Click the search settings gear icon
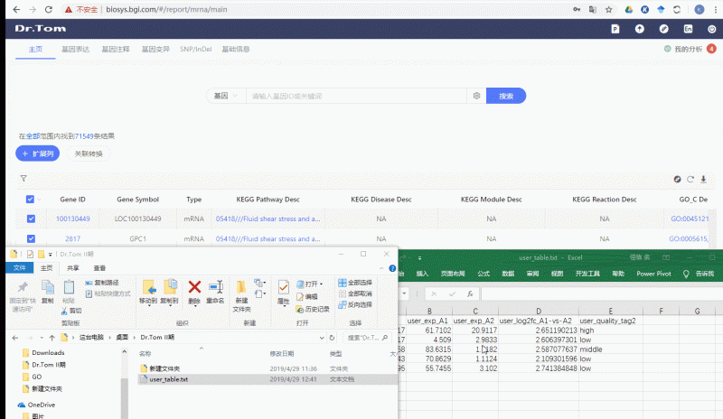Image resolution: width=723 pixels, height=419 pixels. click(476, 96)
